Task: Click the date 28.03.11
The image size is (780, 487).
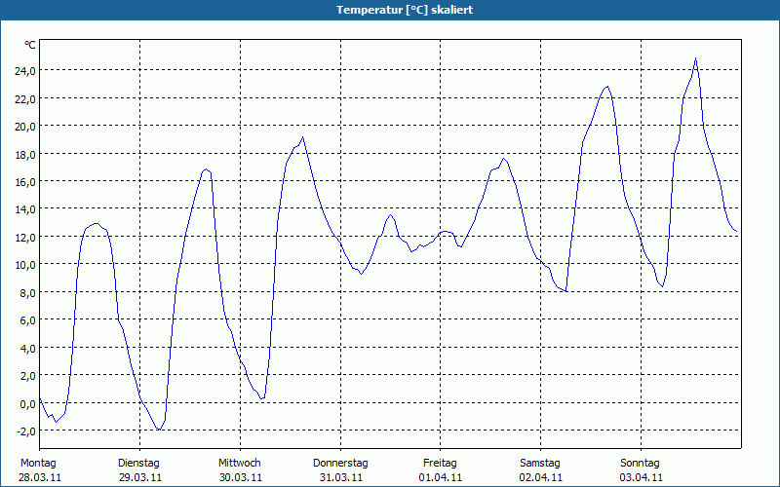Action: pos(40,477)
